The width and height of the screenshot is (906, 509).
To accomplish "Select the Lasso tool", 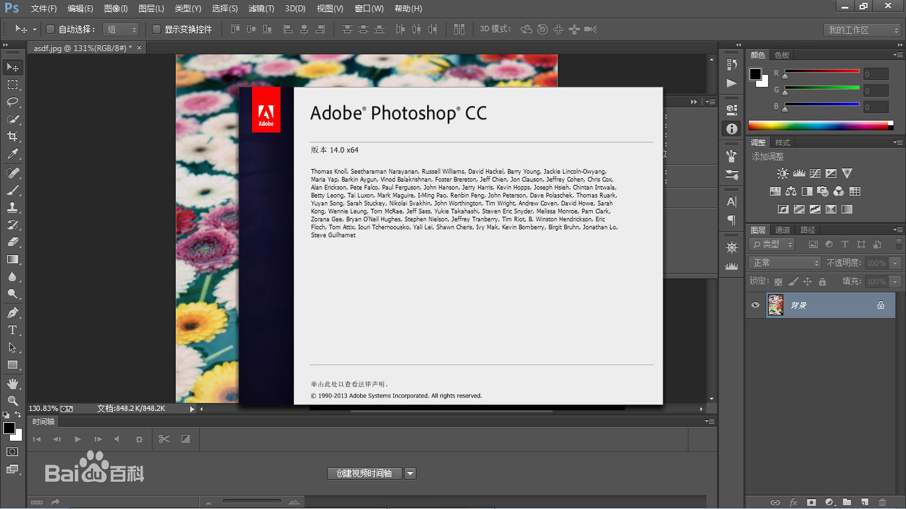I will 13,102.
